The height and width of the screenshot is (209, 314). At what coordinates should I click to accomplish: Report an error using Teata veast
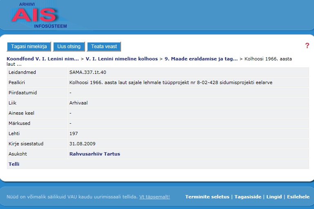(104, 47)
